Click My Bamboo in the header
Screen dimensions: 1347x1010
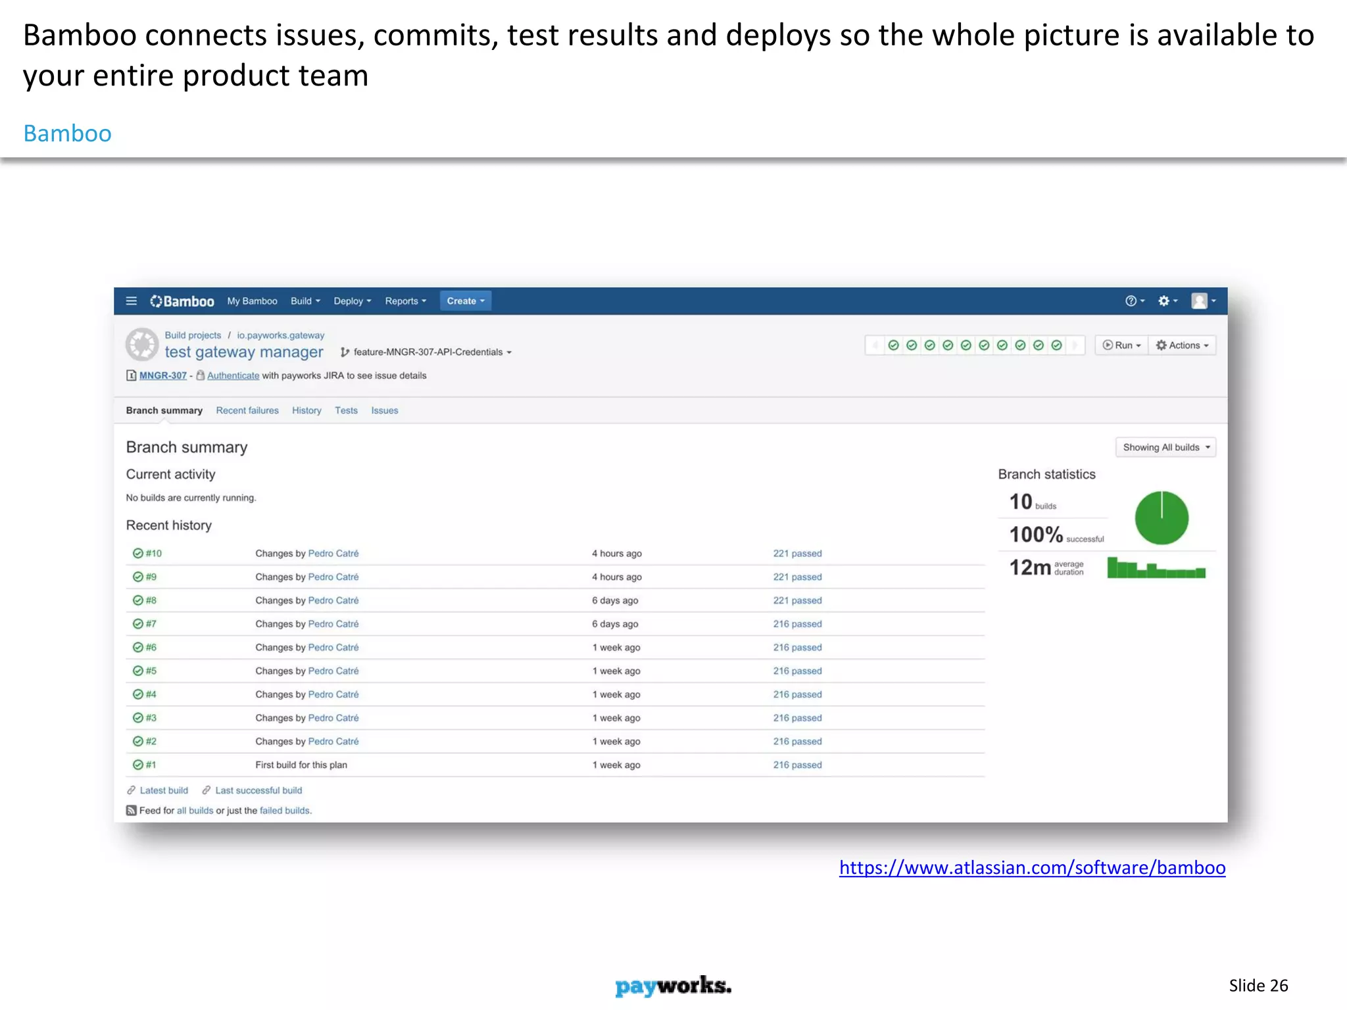pos(253,301)
